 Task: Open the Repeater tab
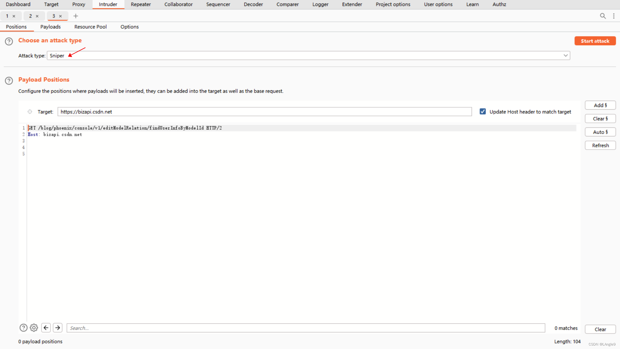coord(141,4)
